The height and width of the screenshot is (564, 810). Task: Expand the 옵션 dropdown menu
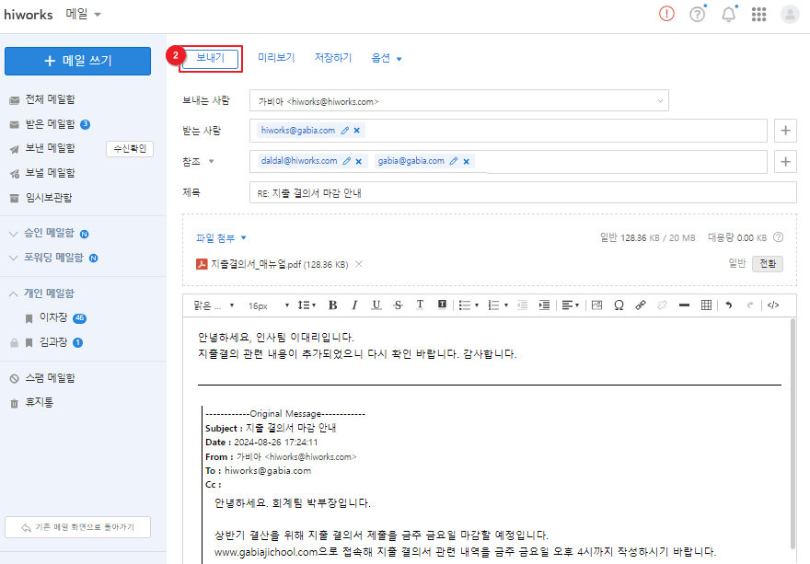[x=387, y=58]
